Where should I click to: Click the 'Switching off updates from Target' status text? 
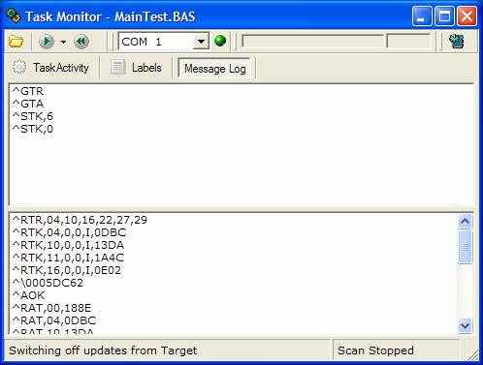[x=103, y=350]
